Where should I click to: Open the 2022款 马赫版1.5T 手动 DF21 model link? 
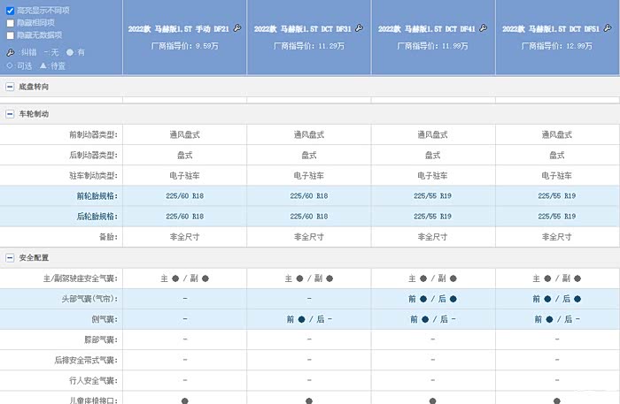(x=178, y=29)
